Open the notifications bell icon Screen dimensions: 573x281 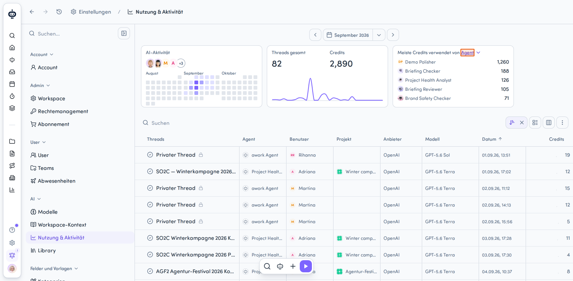12,255
